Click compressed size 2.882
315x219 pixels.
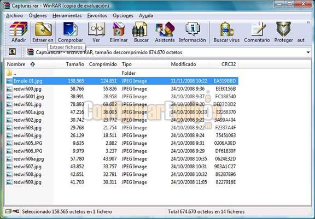[111, 143]
